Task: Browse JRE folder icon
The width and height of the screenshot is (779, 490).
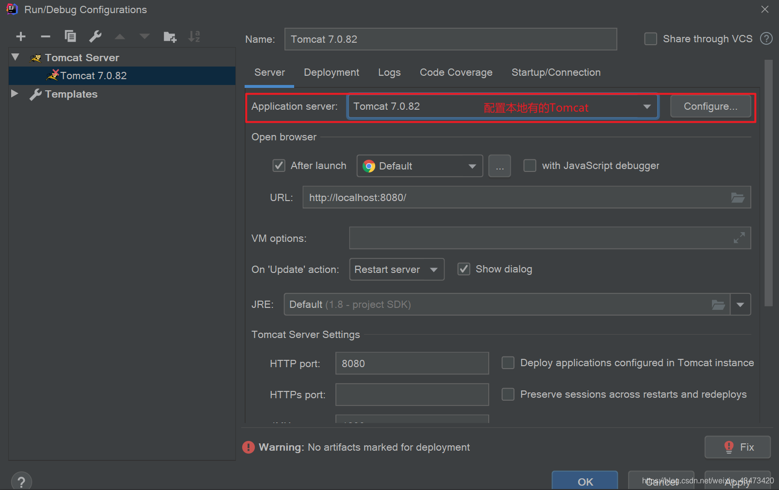Action: point(718,304)
